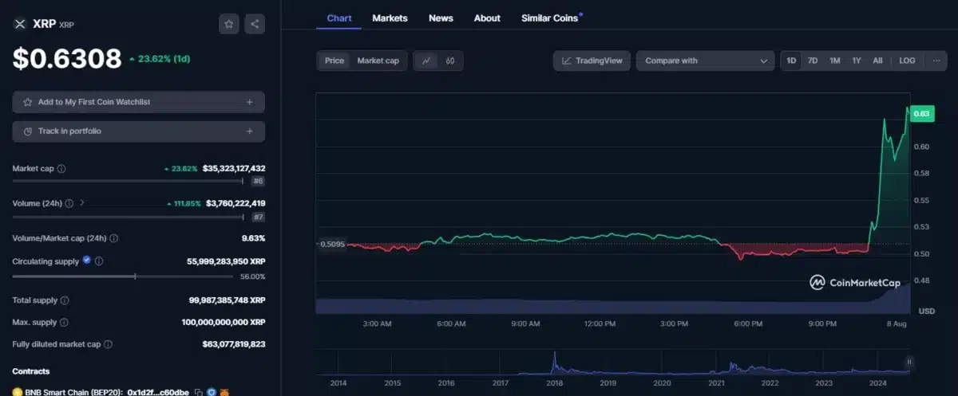Click the $3,760,222,419 volume value

236,203
